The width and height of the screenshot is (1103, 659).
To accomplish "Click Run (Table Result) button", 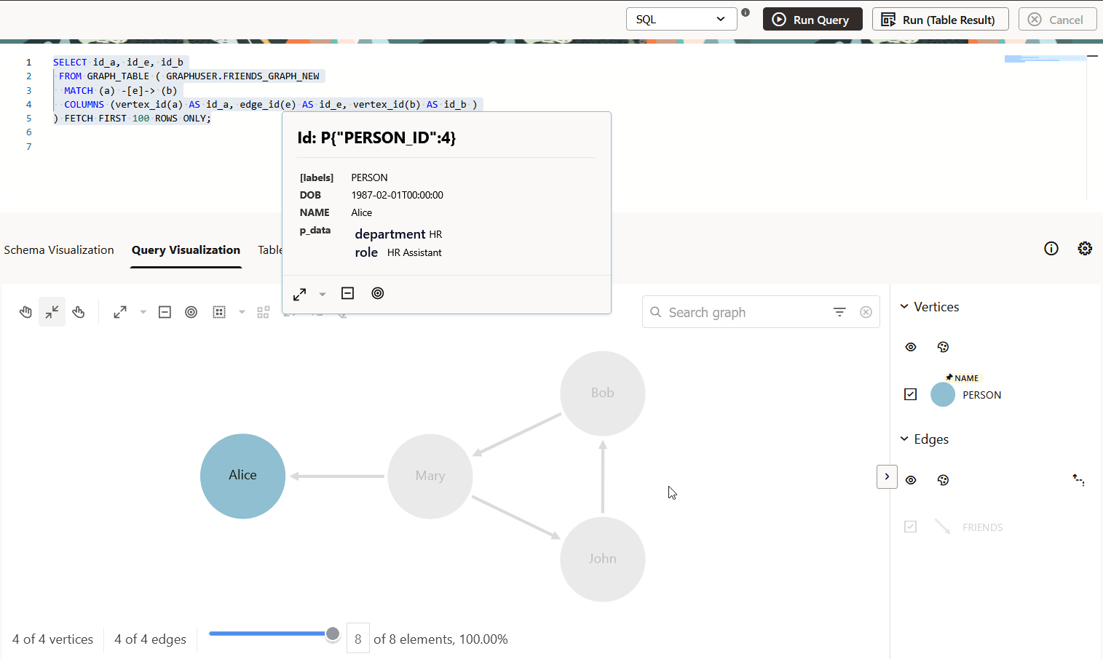I will tap(940, 20).
